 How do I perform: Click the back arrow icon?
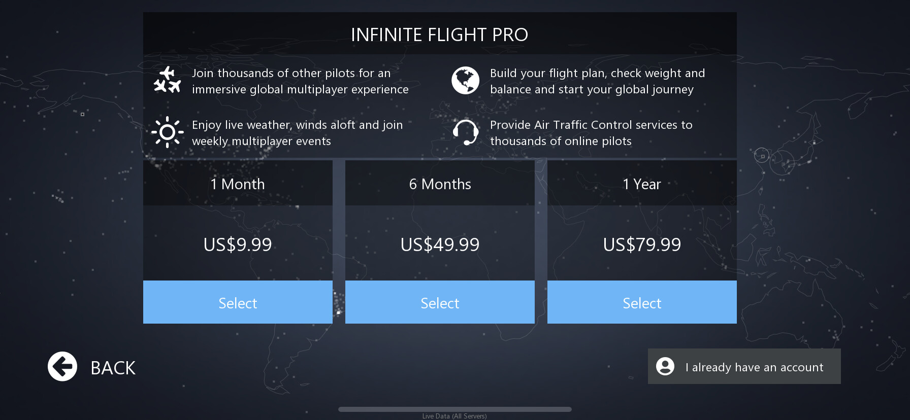(62, 366)
